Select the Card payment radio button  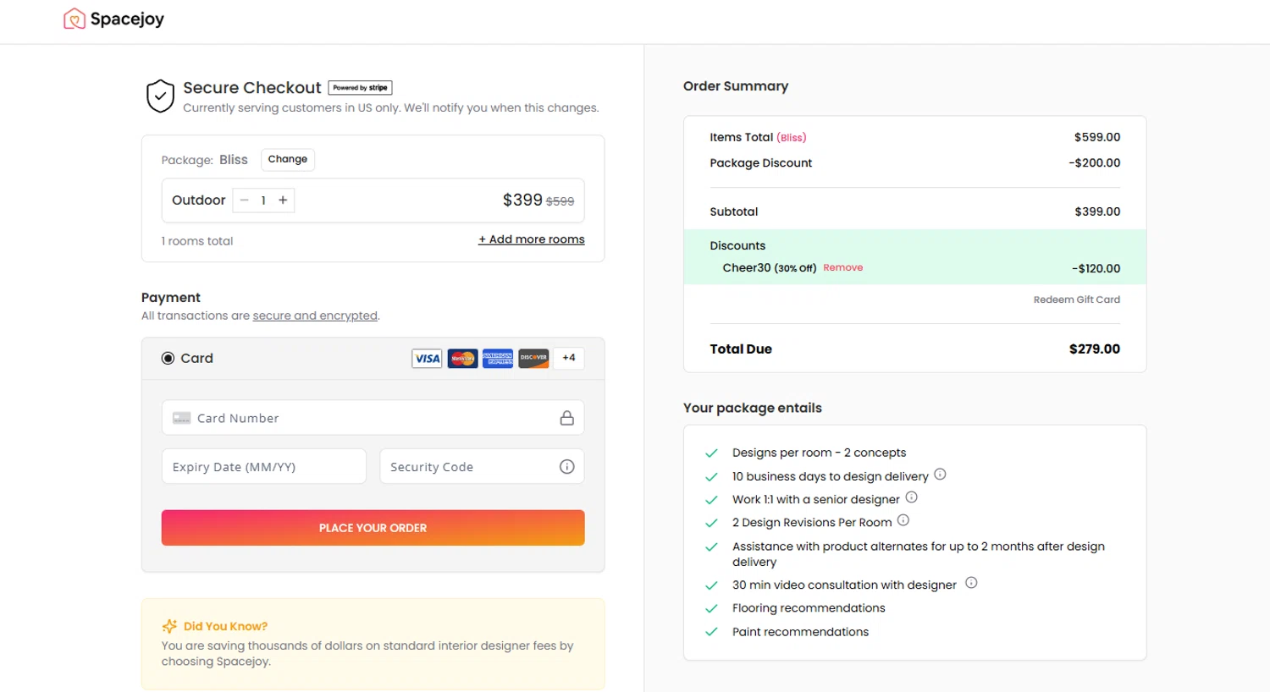click(168, 359)
